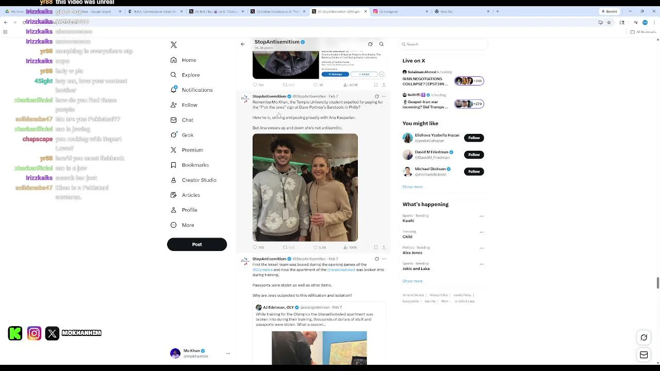Go to Home in X sidebar
This screenshot has height=371, width=660.
[184, 60]
